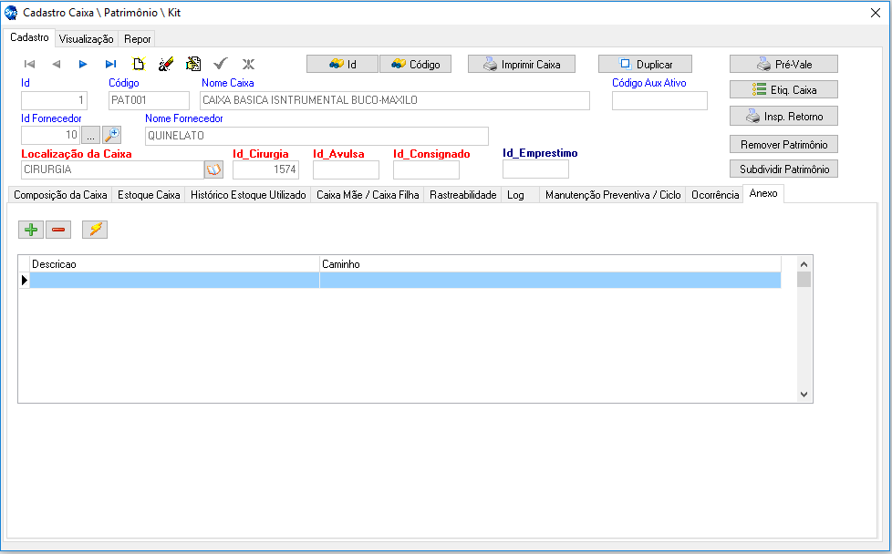
Task: Create a new record with the blank page icon
Action: [139, 65]
